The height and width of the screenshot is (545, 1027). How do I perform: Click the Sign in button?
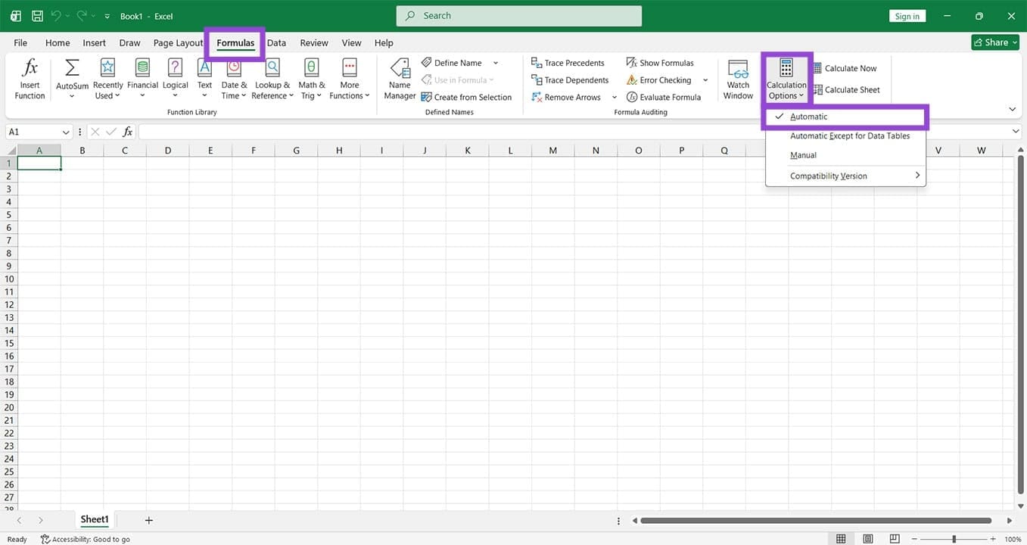coord(907,15)
